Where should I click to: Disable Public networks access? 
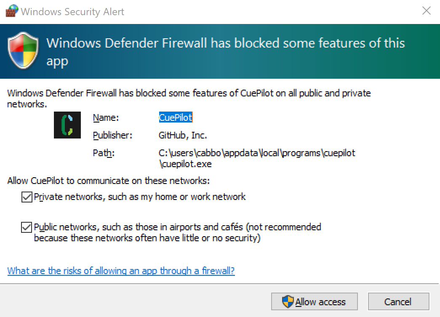[27, 227]
